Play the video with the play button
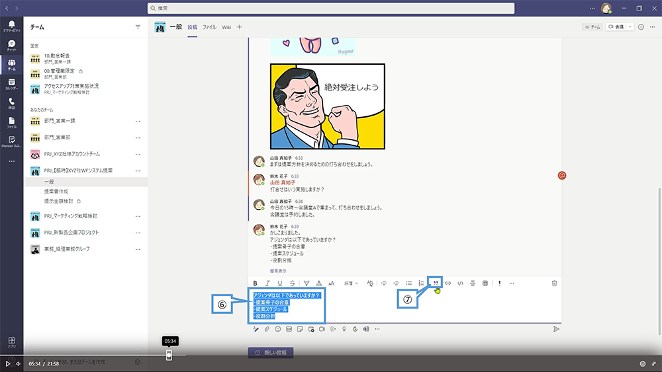Screen dimensions: 662x372 (x=7, y=363)
